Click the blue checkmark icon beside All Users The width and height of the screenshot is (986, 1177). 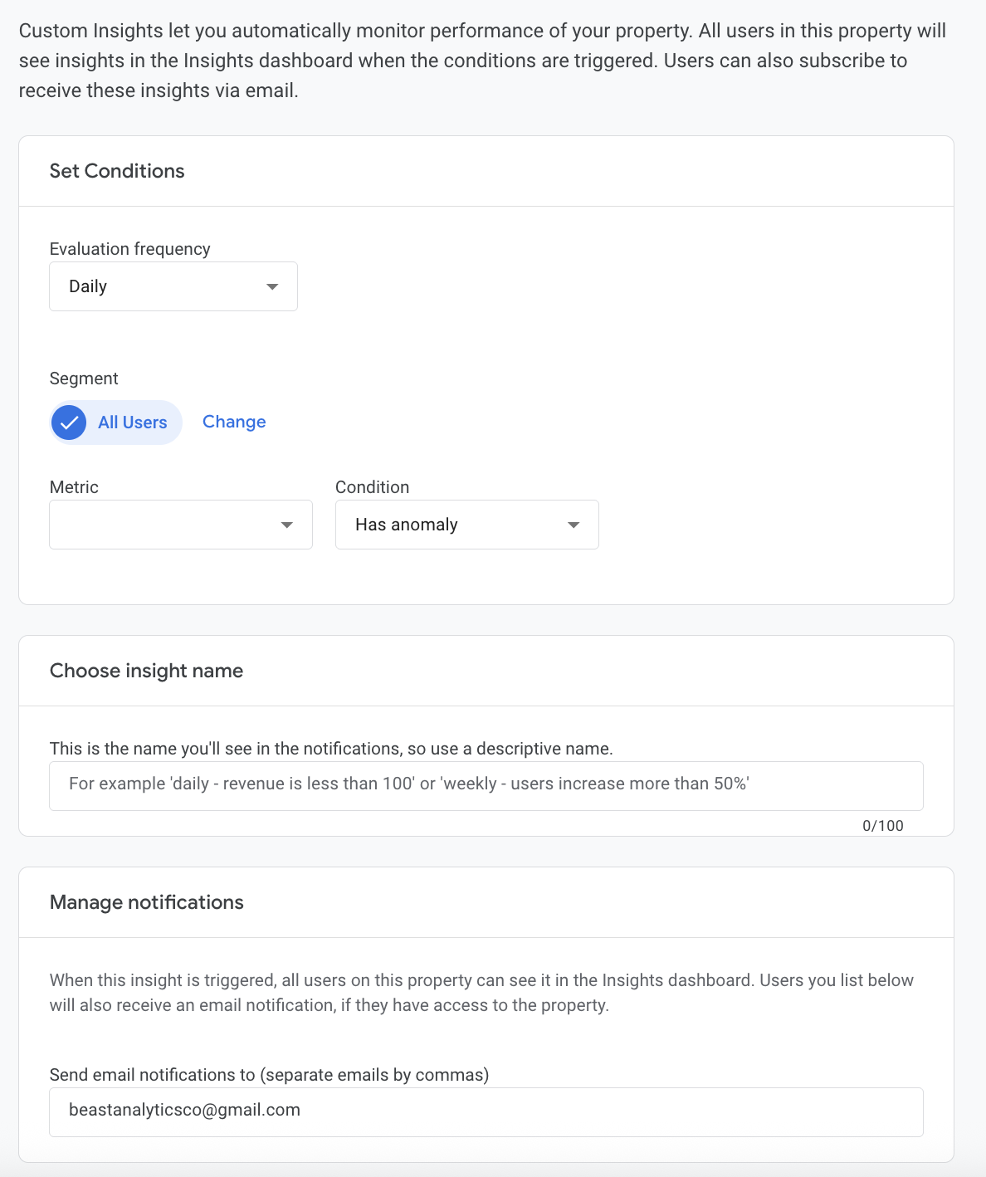(69, 422)
